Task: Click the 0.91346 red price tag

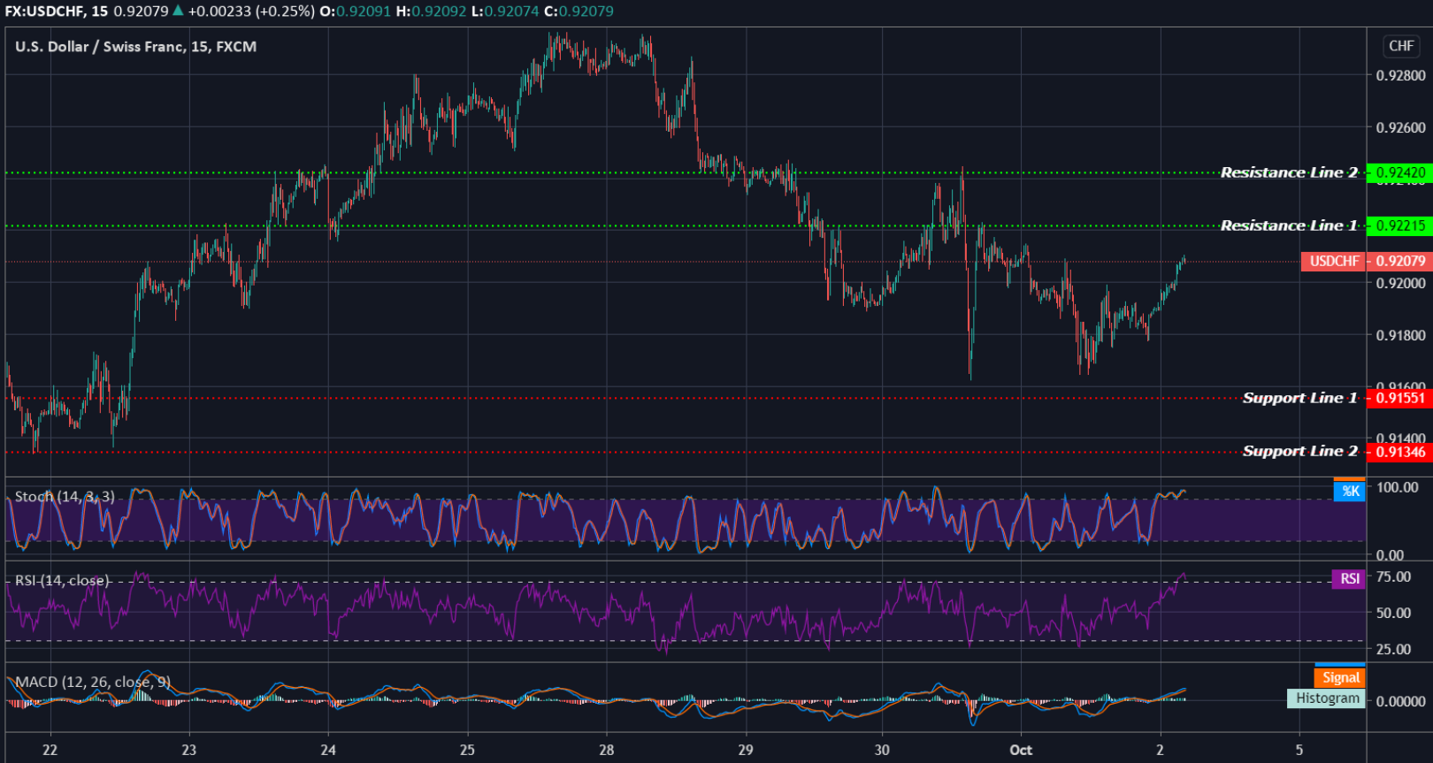Action: tap(1399, 452)
